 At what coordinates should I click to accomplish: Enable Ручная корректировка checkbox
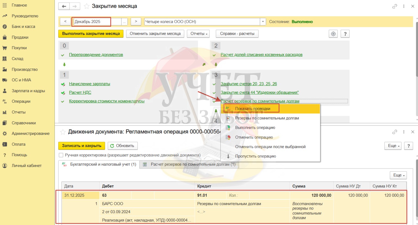click(x=61, y=155)
